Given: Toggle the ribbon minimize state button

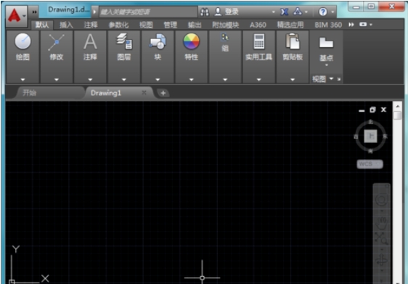Looking at the screenshot, I should point(363,25).
